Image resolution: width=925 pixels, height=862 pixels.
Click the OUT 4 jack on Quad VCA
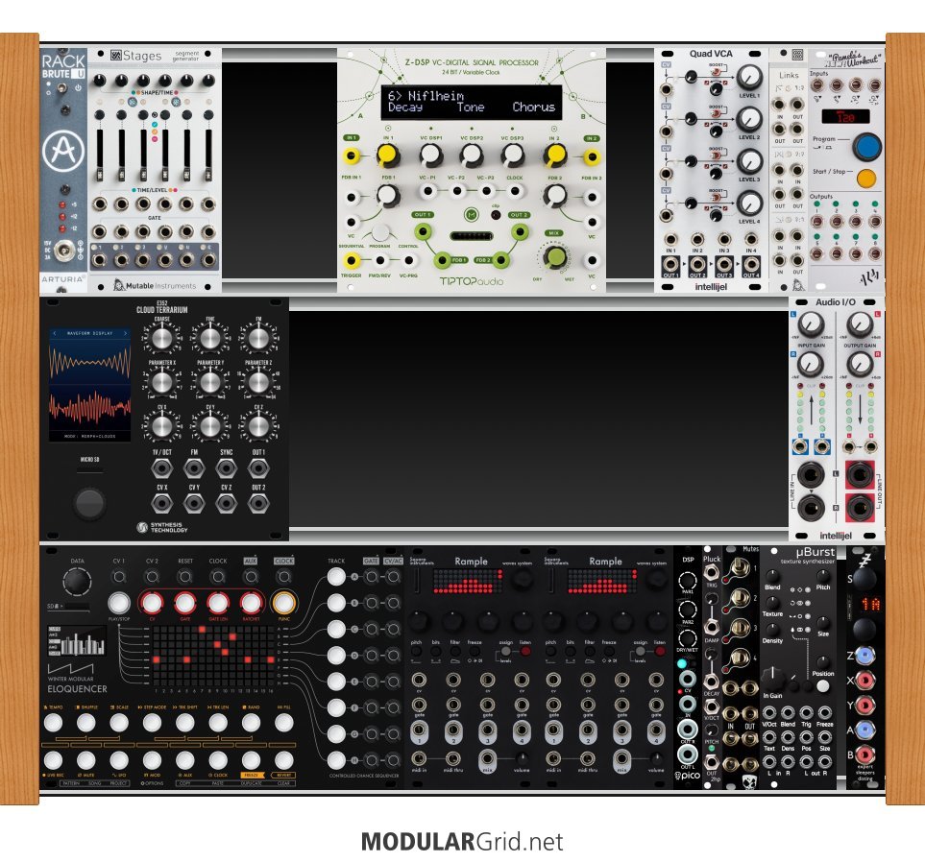(751, 264)
